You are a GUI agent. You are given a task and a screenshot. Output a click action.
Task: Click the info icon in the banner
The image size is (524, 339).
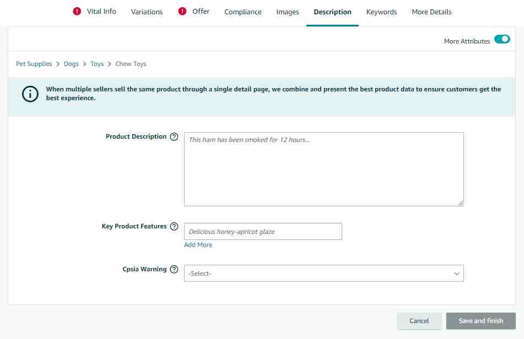pos(30,94)
